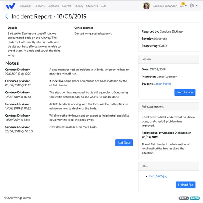Image resolution: width=203 pixels, height=203 pixels.
Task: Click the lesson Date: 09/02/2019 text
Action: (154, 69)
